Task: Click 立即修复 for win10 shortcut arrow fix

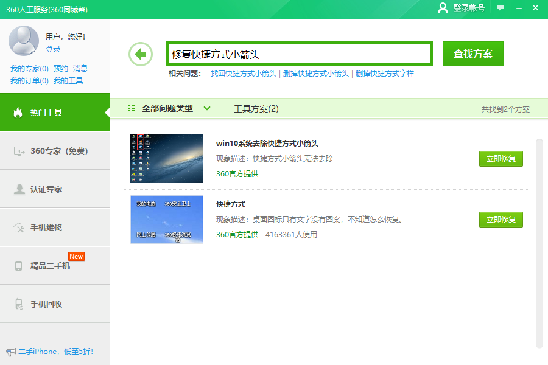Action: pos(501,159)
